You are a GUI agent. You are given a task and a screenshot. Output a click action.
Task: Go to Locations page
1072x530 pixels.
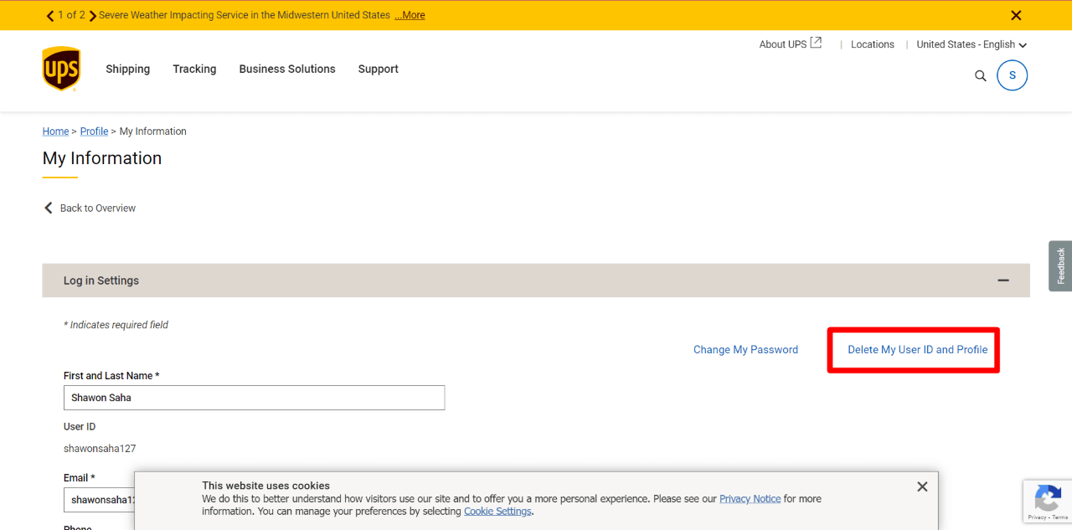coord(873,44)
